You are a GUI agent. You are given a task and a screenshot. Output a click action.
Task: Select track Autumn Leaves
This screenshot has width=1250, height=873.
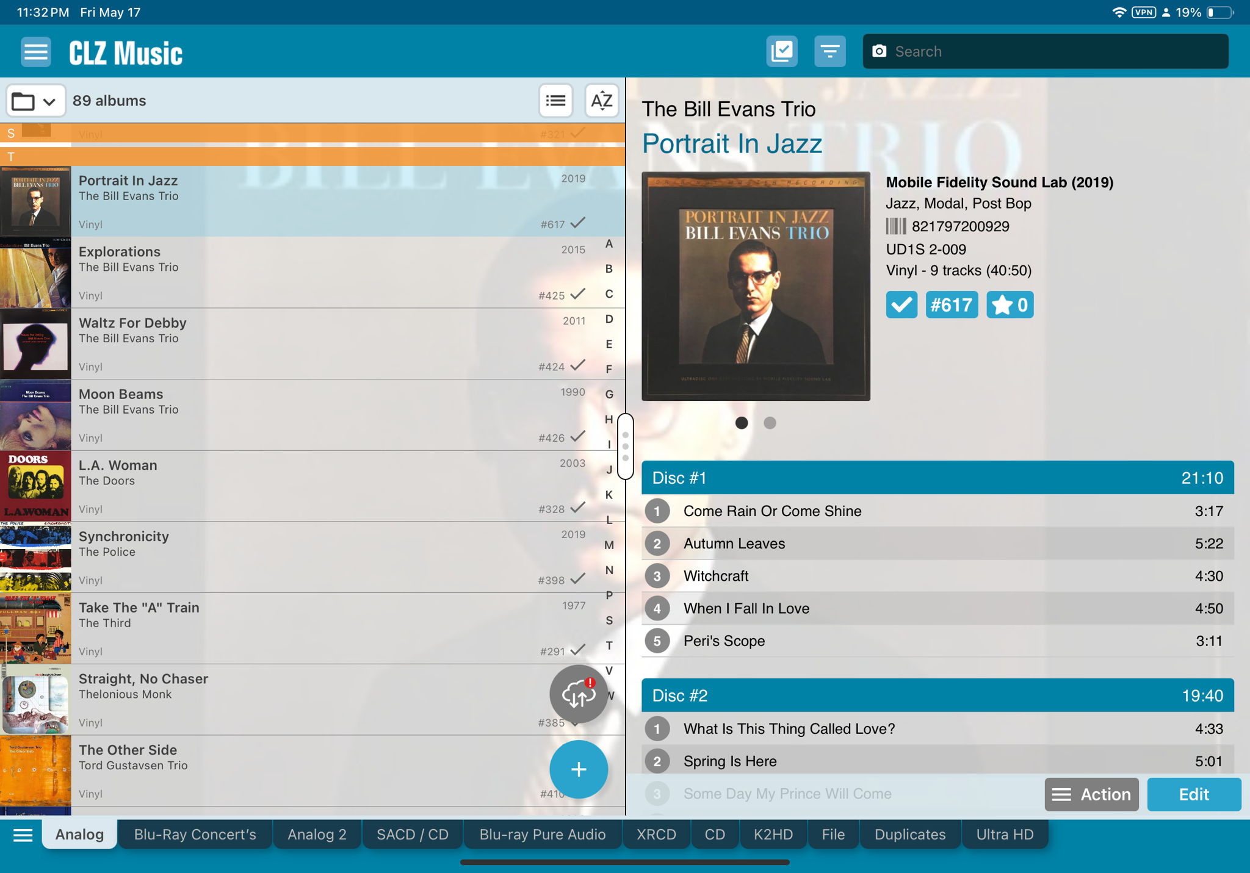[x=937, y=544]
